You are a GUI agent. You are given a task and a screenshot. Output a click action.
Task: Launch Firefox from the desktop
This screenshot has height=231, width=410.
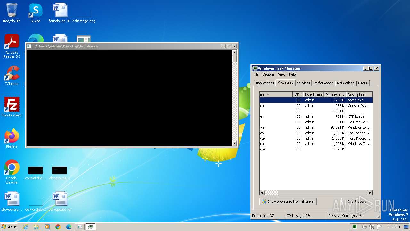pos(12,138)
